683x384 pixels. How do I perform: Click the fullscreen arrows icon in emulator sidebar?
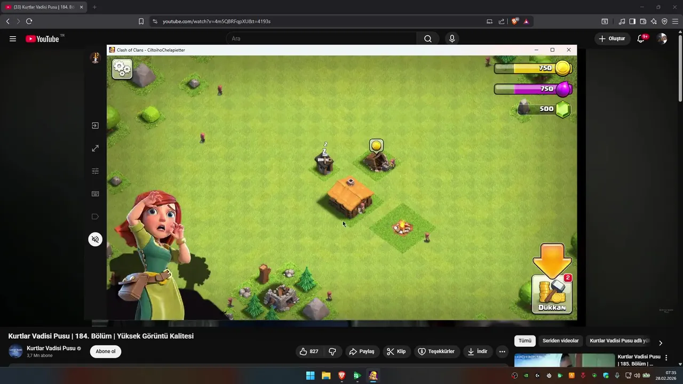pyautogui.click(x=95, y=148)
